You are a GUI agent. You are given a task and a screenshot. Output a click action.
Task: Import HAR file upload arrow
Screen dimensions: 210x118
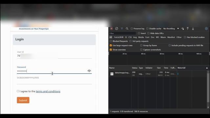pos(188,29)
